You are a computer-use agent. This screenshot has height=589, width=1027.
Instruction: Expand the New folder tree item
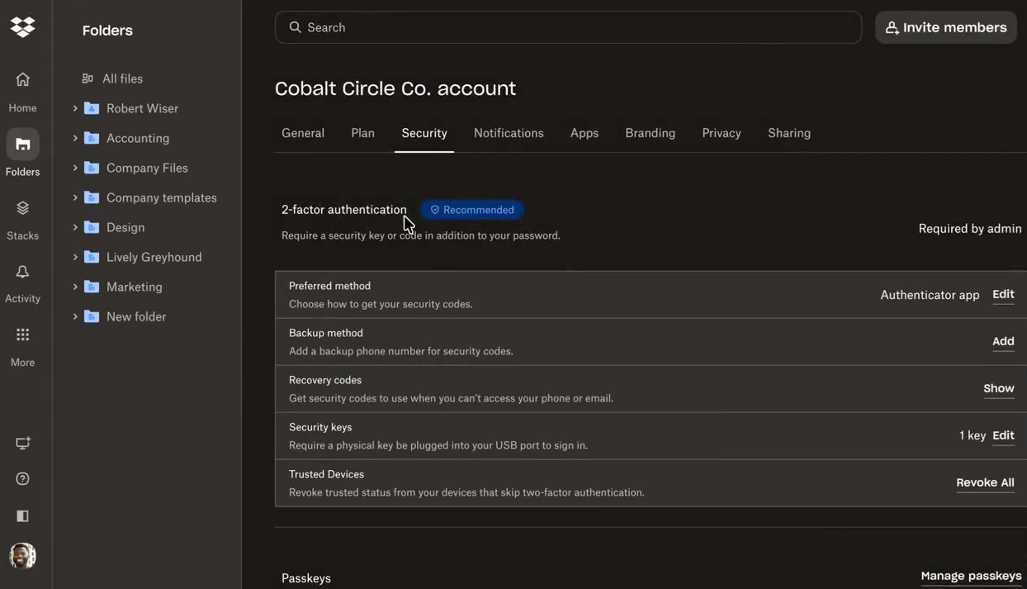pyautogui.click(x=75, y=316)
